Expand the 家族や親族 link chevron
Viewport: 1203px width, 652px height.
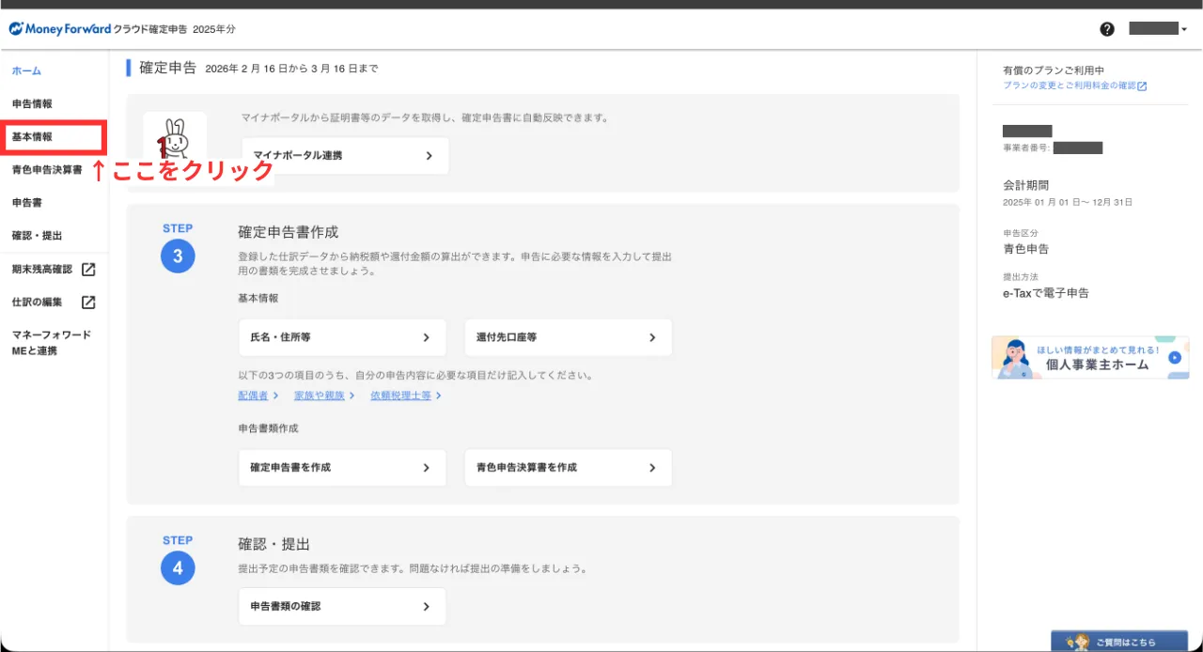352,396
